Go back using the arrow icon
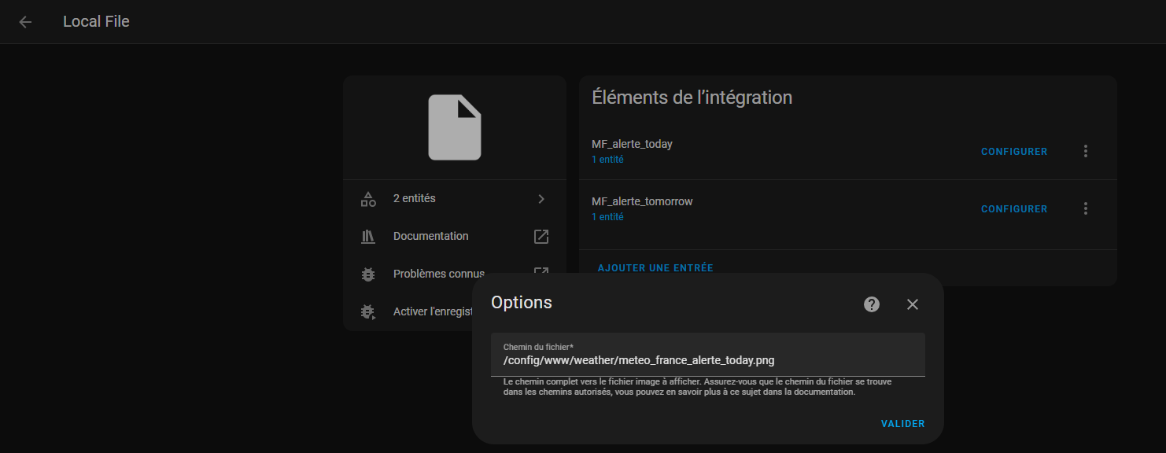Screen dimensions: 1166x453 (x=25, y=22)
